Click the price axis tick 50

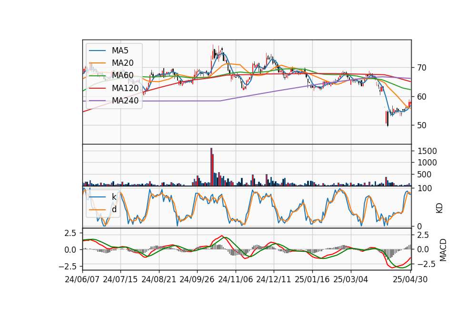click(x=421, y=125)
